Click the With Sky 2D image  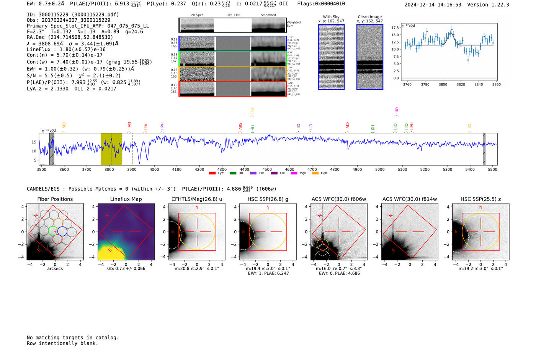[331, 57]
